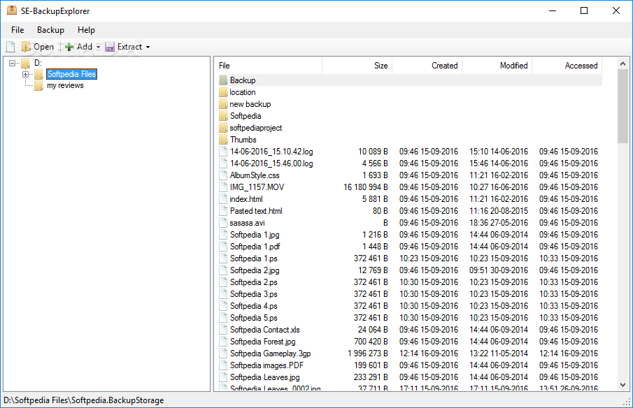This screenshot has height=408, width=633.
Task: Click file icon of Softpedia 1.jpg
Action: tap(223, 235)
